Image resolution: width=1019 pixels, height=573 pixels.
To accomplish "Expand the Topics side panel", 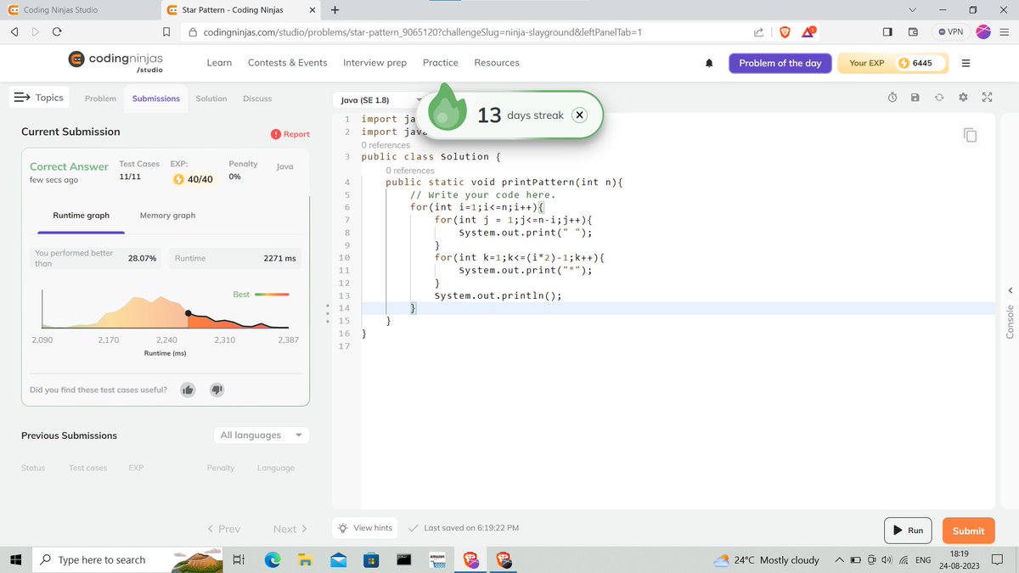I will (39, 98).
